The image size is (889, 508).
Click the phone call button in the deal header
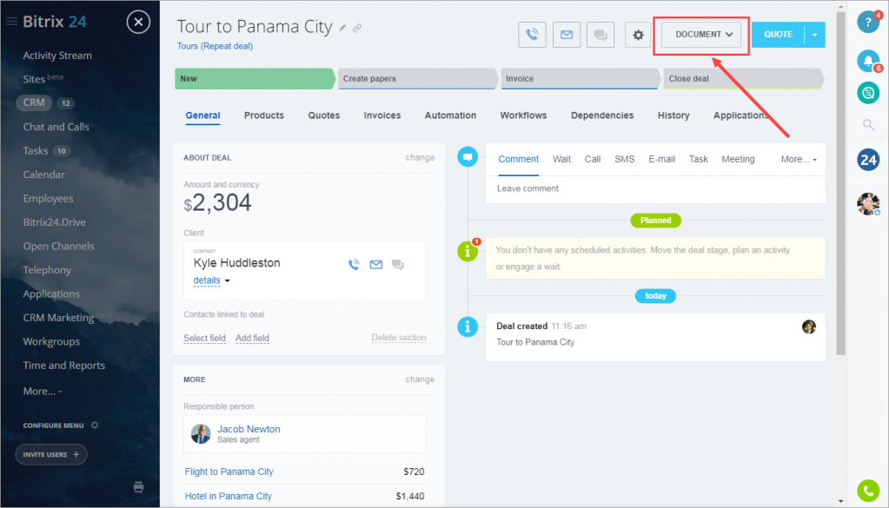[x=532, y=35]
